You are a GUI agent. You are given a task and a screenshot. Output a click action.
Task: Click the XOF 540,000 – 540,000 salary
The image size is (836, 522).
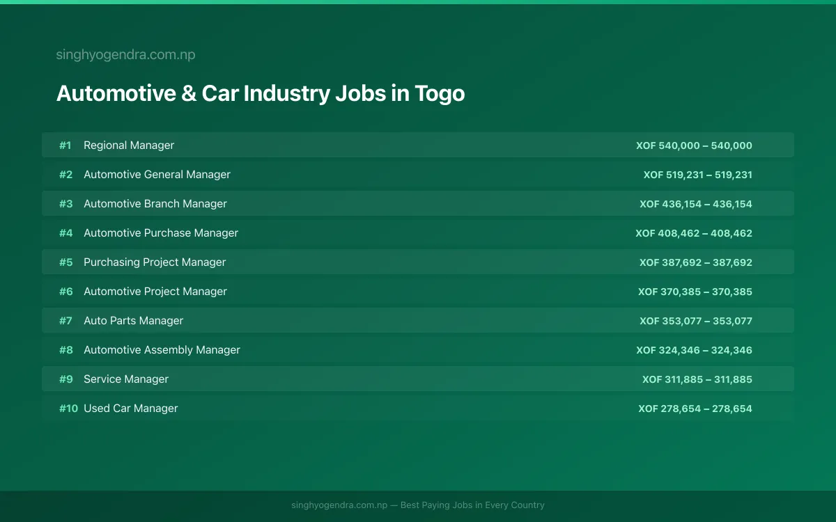694,145
